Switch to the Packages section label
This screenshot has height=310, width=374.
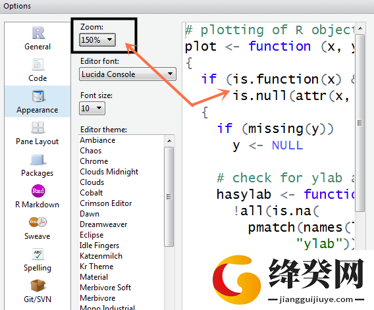[38, 173]
